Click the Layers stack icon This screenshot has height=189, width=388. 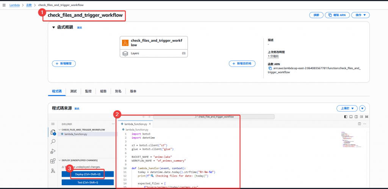125,53
